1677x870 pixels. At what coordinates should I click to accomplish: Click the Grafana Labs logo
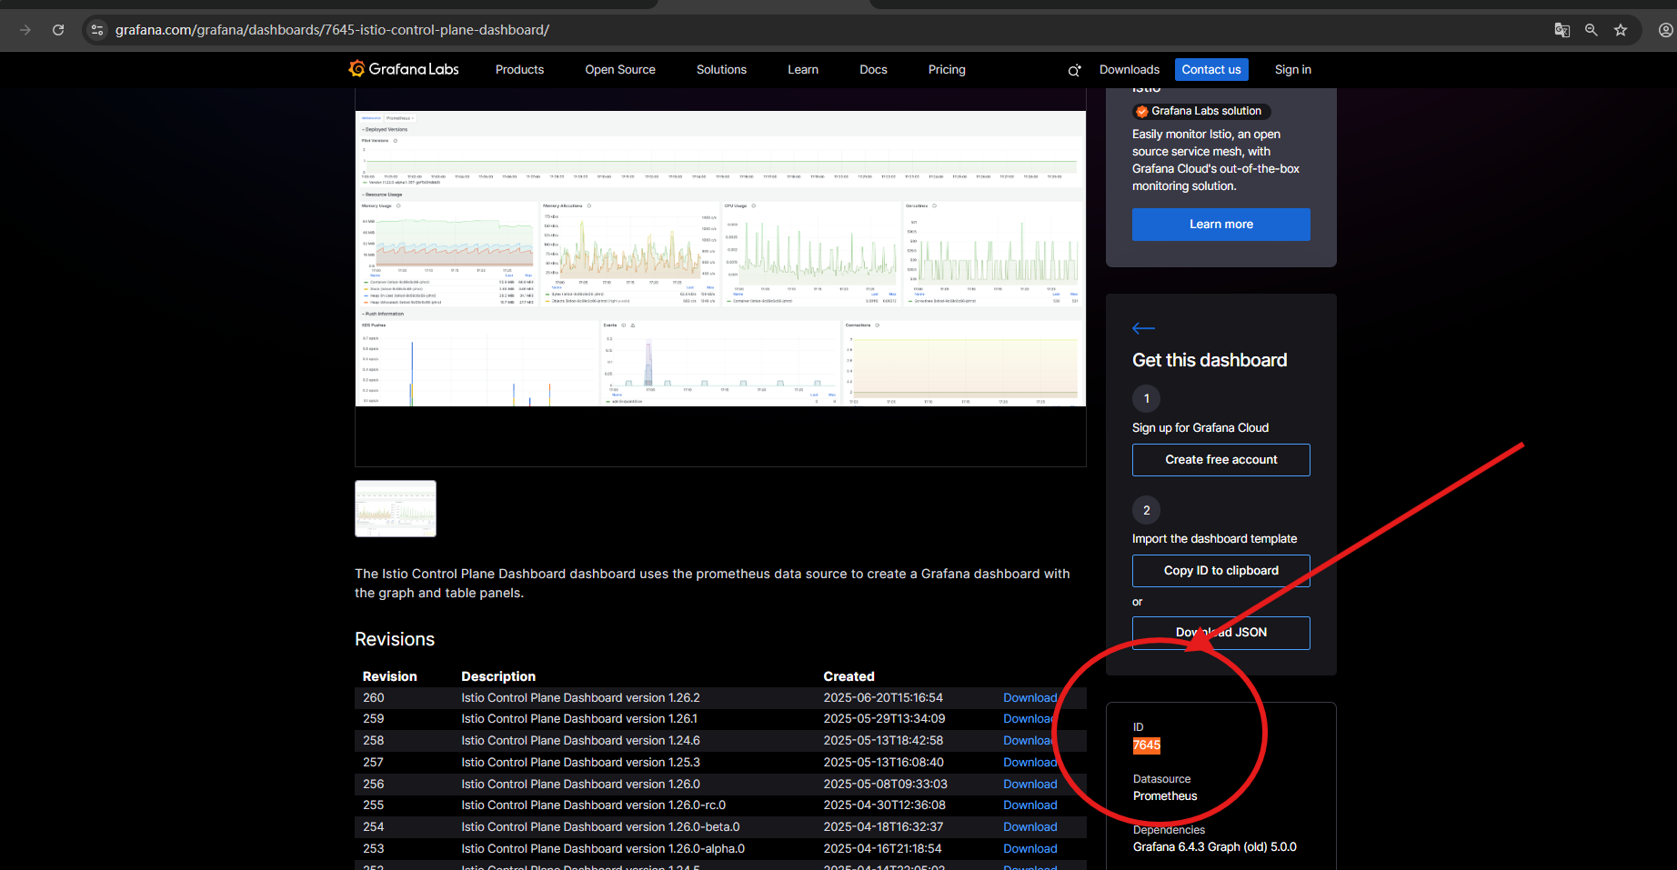click(404, 69)
